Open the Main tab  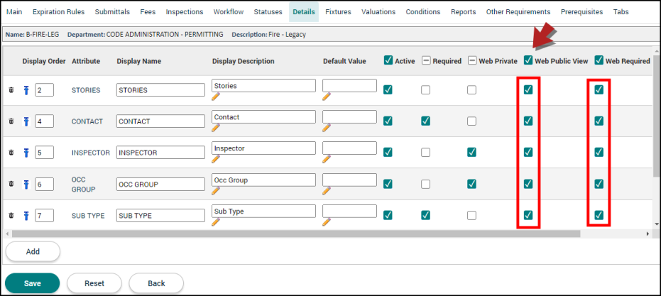pos(14,12)
